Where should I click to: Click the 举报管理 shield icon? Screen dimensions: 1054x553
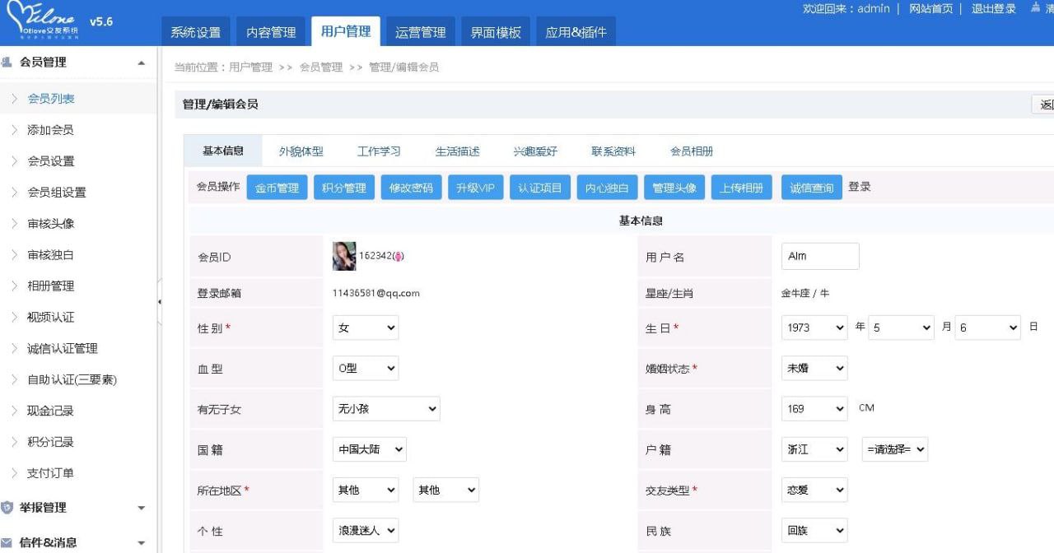(7, 508)
